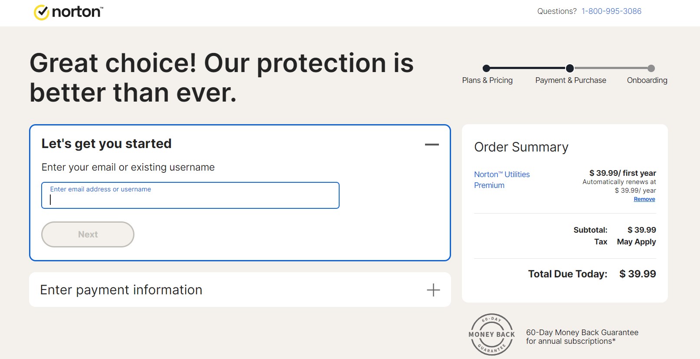Viewport: 700px width, 359px height.
Task: Click the Norton checkmark logo
Action: coord(42,12)
